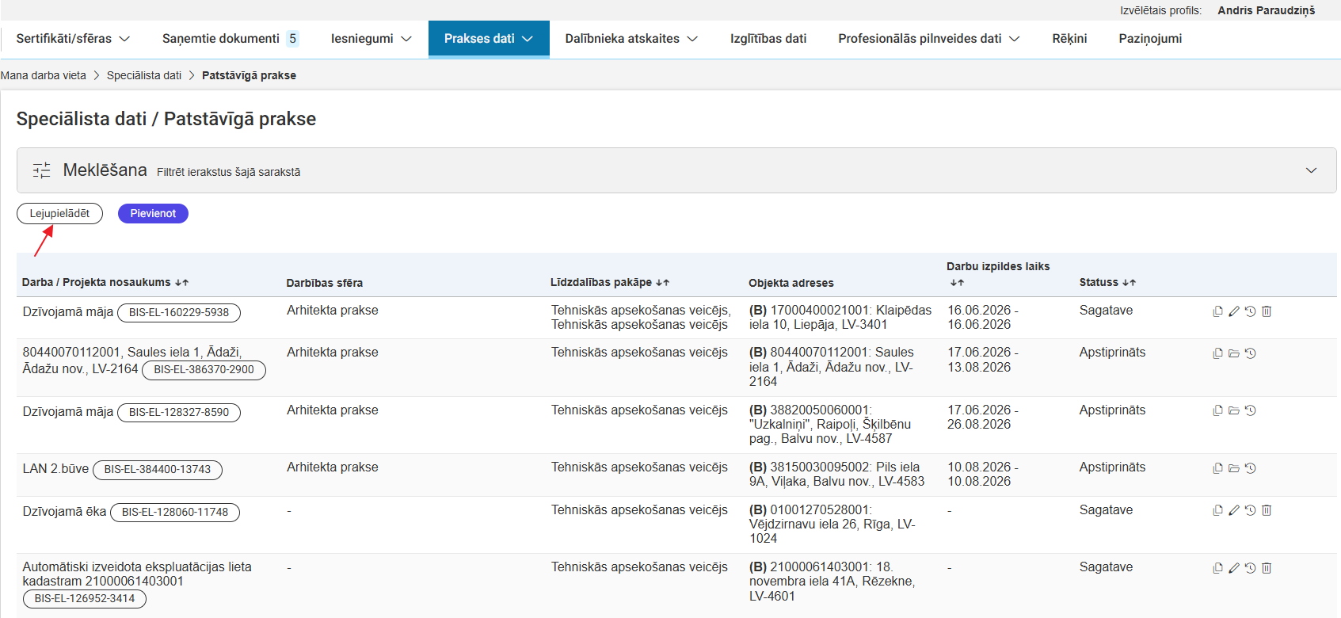Screen dimensions: 1341x618
Task: Delete the BIS-EL-126952-3414 row via trash icon
Action: [x=1267, y=568]
